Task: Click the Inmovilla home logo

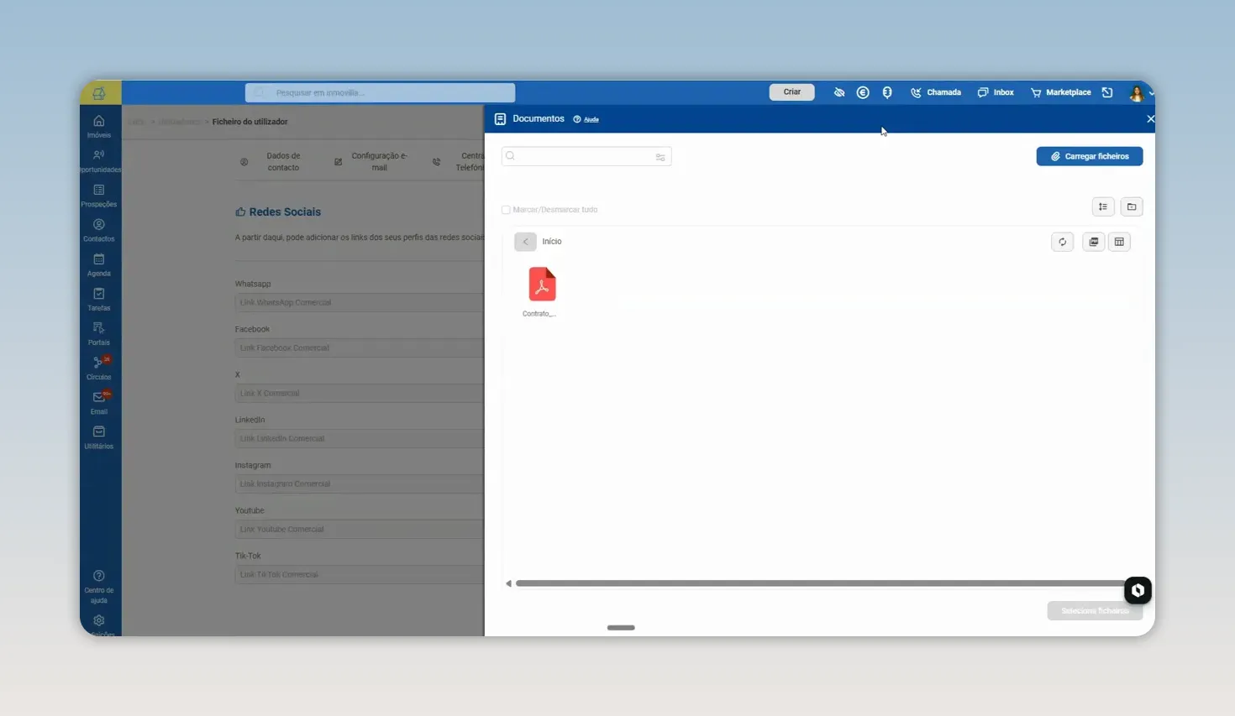Action: (x=99, y=92)
